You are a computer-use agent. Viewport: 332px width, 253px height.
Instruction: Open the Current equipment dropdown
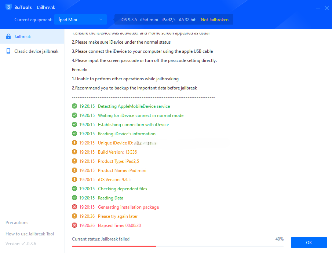80,19
